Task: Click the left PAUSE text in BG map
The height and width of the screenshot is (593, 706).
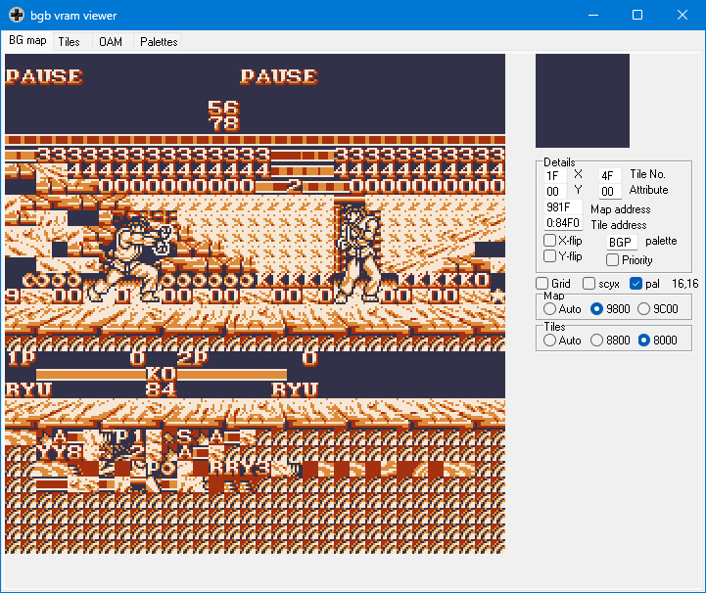Action: pos(44,76)
